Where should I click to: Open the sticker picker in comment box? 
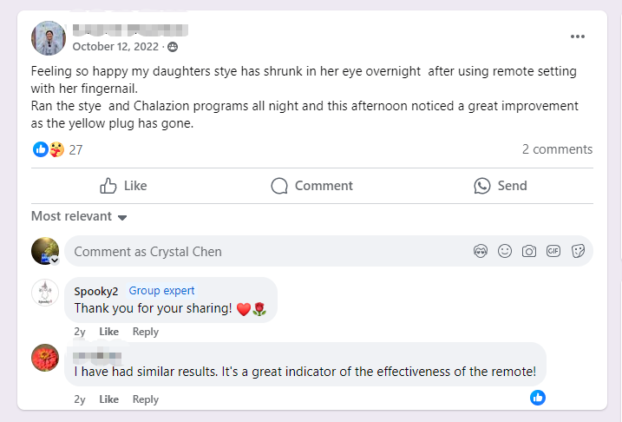click(x=578, y=251)
